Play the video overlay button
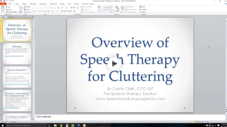227x127 pixels. click(114, 63)
